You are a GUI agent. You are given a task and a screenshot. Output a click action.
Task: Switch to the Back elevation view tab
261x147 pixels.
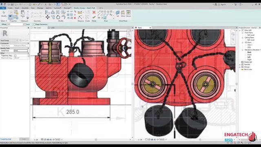[x=140, y=28]
